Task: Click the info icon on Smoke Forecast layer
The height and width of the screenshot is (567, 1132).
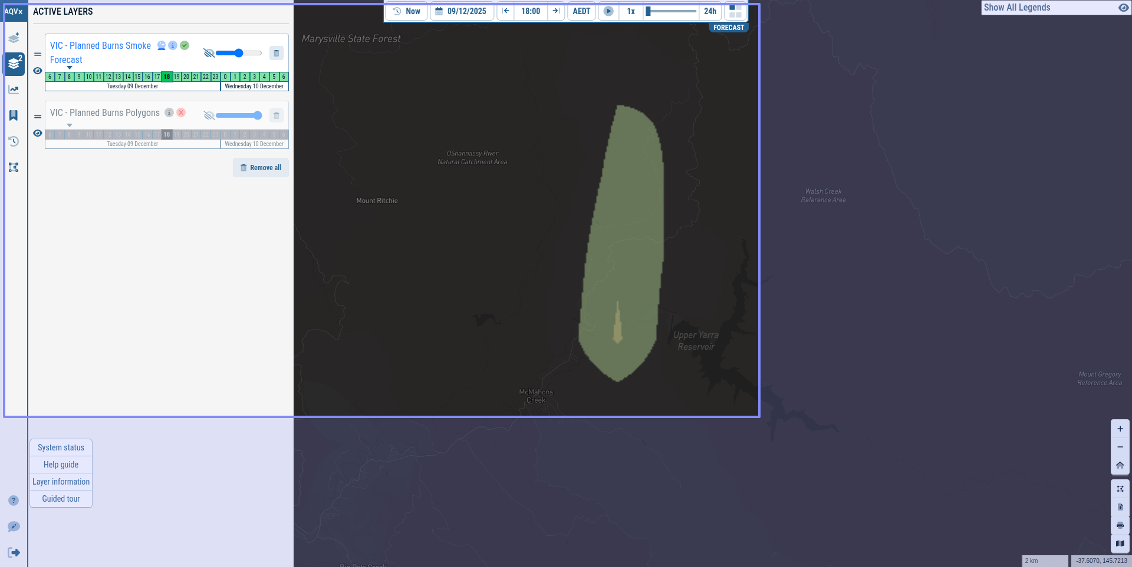Action: (173, 45)
